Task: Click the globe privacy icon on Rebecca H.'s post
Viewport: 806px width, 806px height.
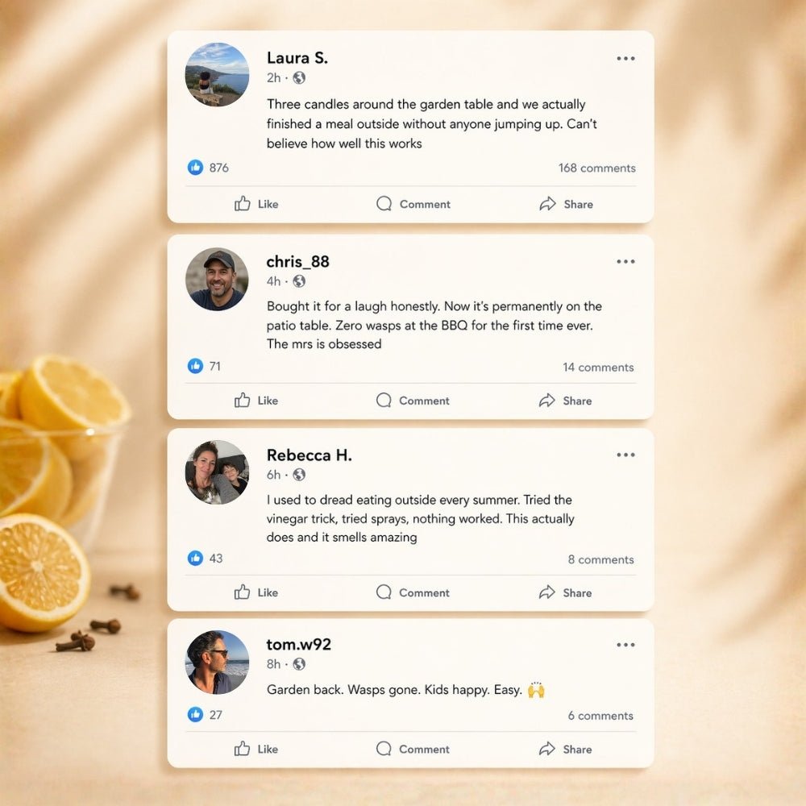Action: coord(299,475)
